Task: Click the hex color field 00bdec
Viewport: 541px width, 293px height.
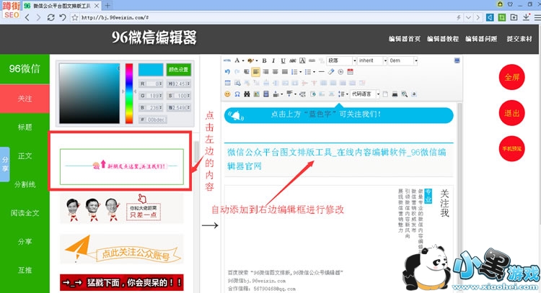Action: pos(153,120)
